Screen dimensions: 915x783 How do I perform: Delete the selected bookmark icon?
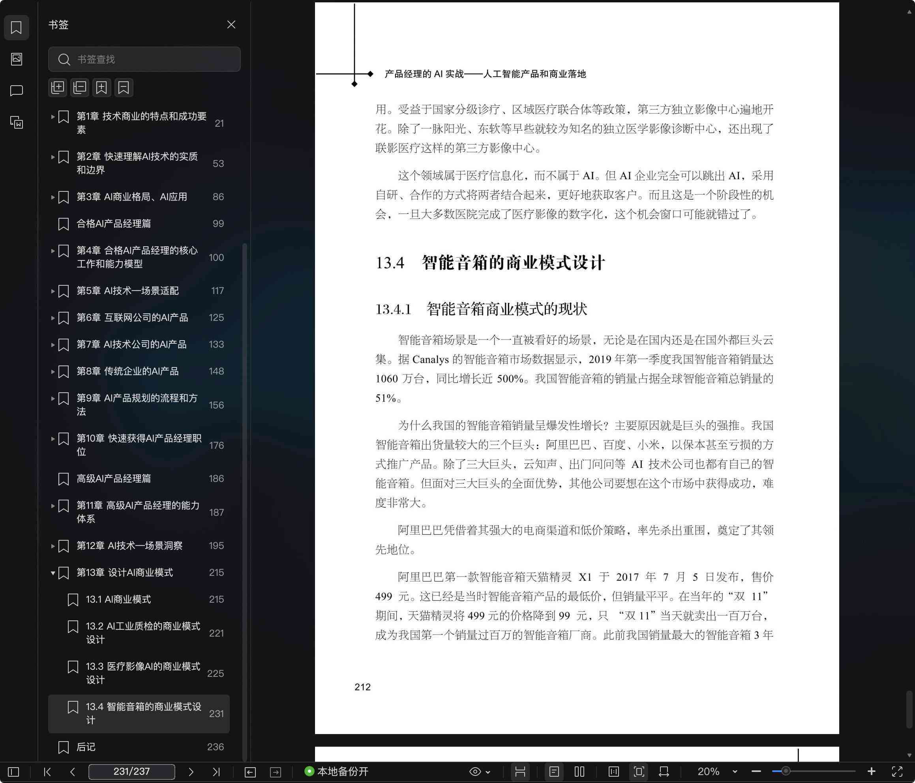pos(124,88)
